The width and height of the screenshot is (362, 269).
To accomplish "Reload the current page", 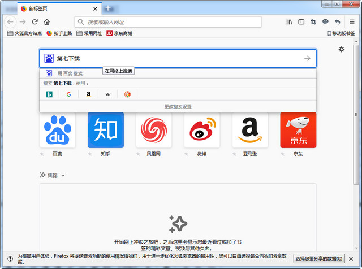I will tap(35, 22).
